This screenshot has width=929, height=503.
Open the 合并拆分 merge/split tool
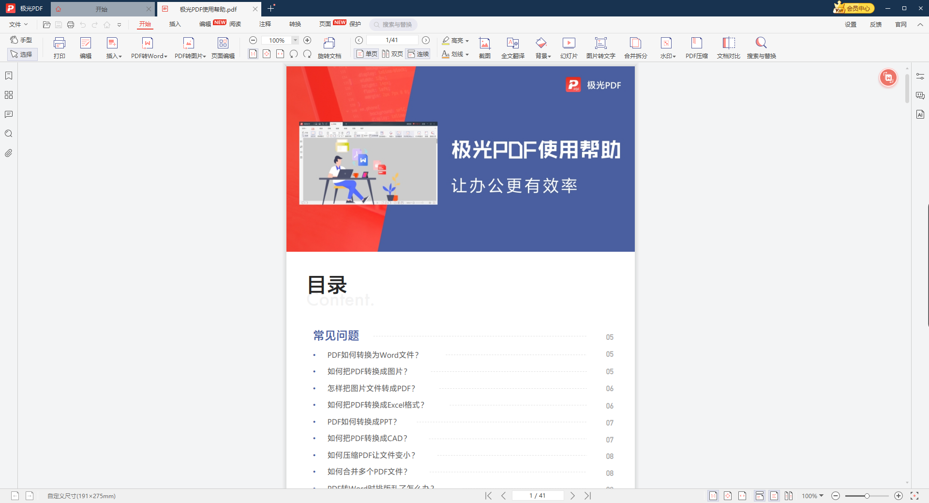635,47
